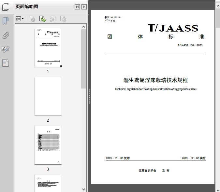Click page number label 3
Viewport: 220px width, 192px height.
(48, 169)
